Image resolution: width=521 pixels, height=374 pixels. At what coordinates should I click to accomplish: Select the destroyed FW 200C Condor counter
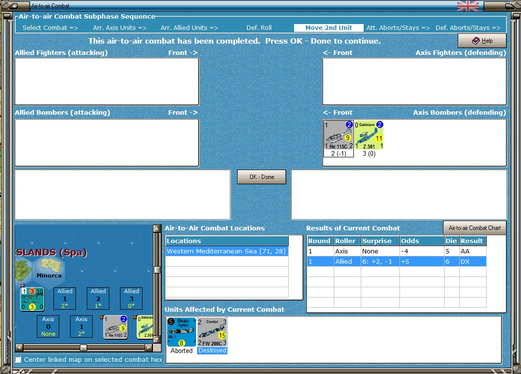click(x=212, y=332)
